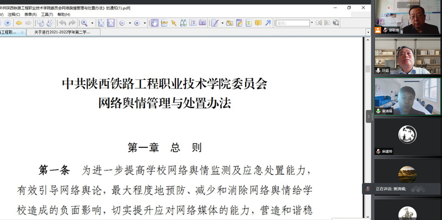This screenshot has width=442, height=220.
Task: Select the hand pan tool
Action: tap(154, 23)
